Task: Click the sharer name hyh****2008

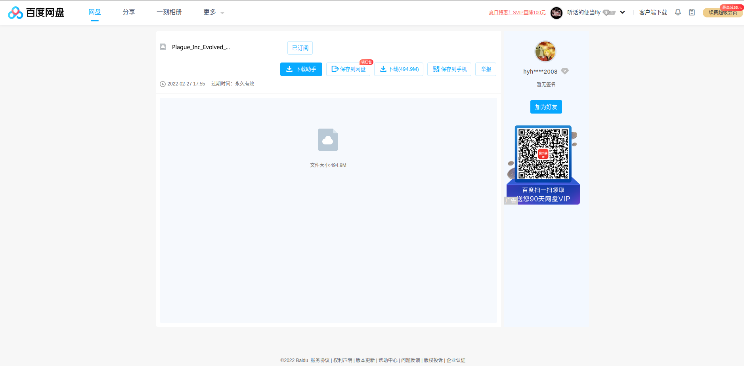Action: click(x=540, y=72)
